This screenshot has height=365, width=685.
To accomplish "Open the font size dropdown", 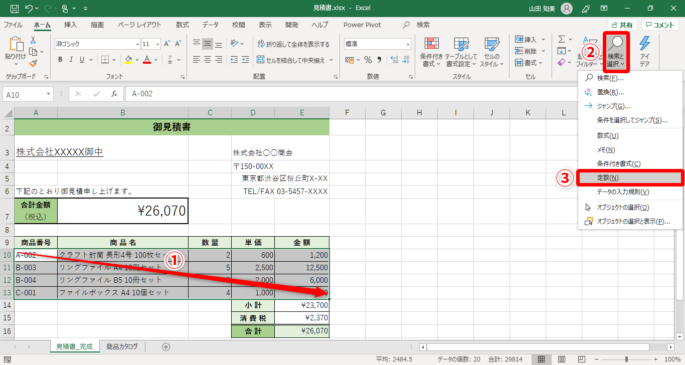I will coord(157,44).
